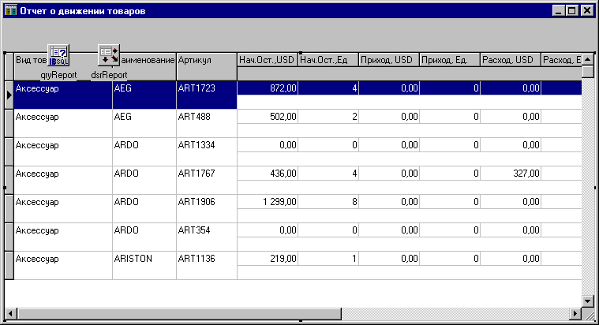This screenshot has width=599, height=325.
Task: Click the 'Нач.Ост.,USD' column header
Action: [267, 60]
